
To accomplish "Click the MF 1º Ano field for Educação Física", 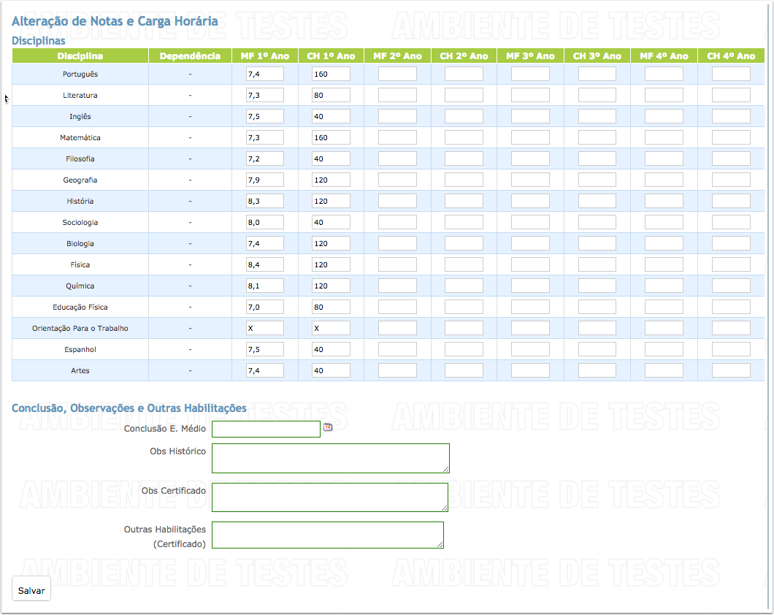I will [265, 307].
